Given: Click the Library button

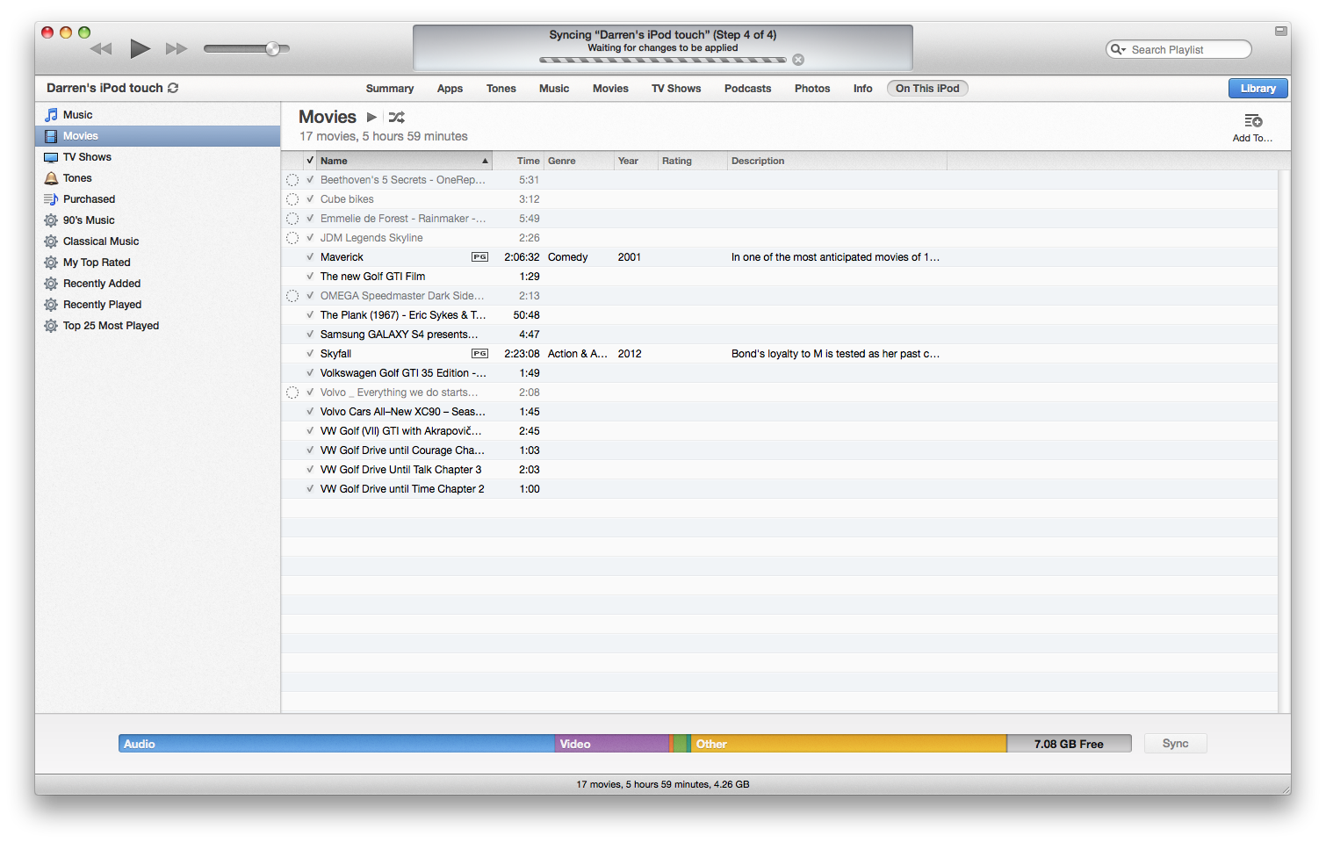Looking at the screenshot, I should 1258,89.
